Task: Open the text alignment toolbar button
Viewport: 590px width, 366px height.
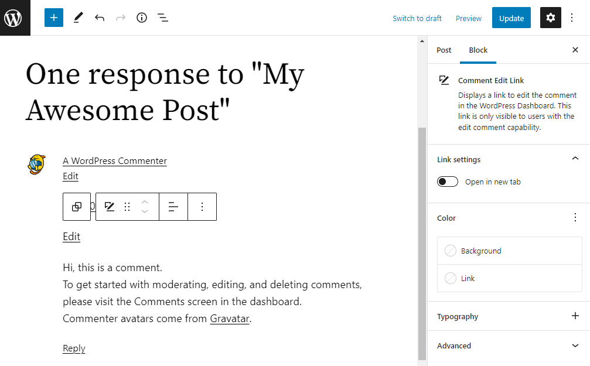Action: click(173, 207)
